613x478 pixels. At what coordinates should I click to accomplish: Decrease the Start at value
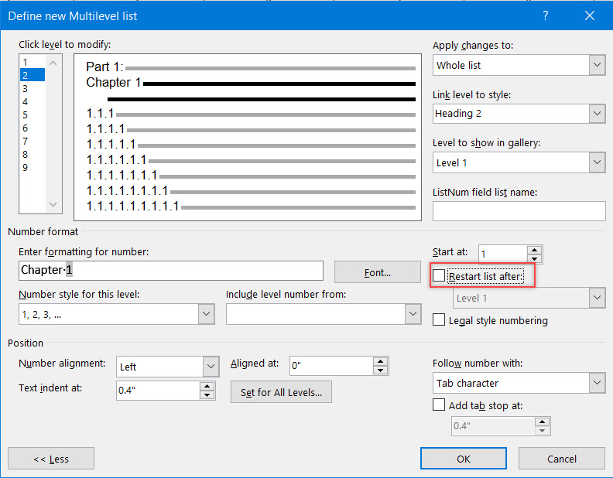point(534,259)
